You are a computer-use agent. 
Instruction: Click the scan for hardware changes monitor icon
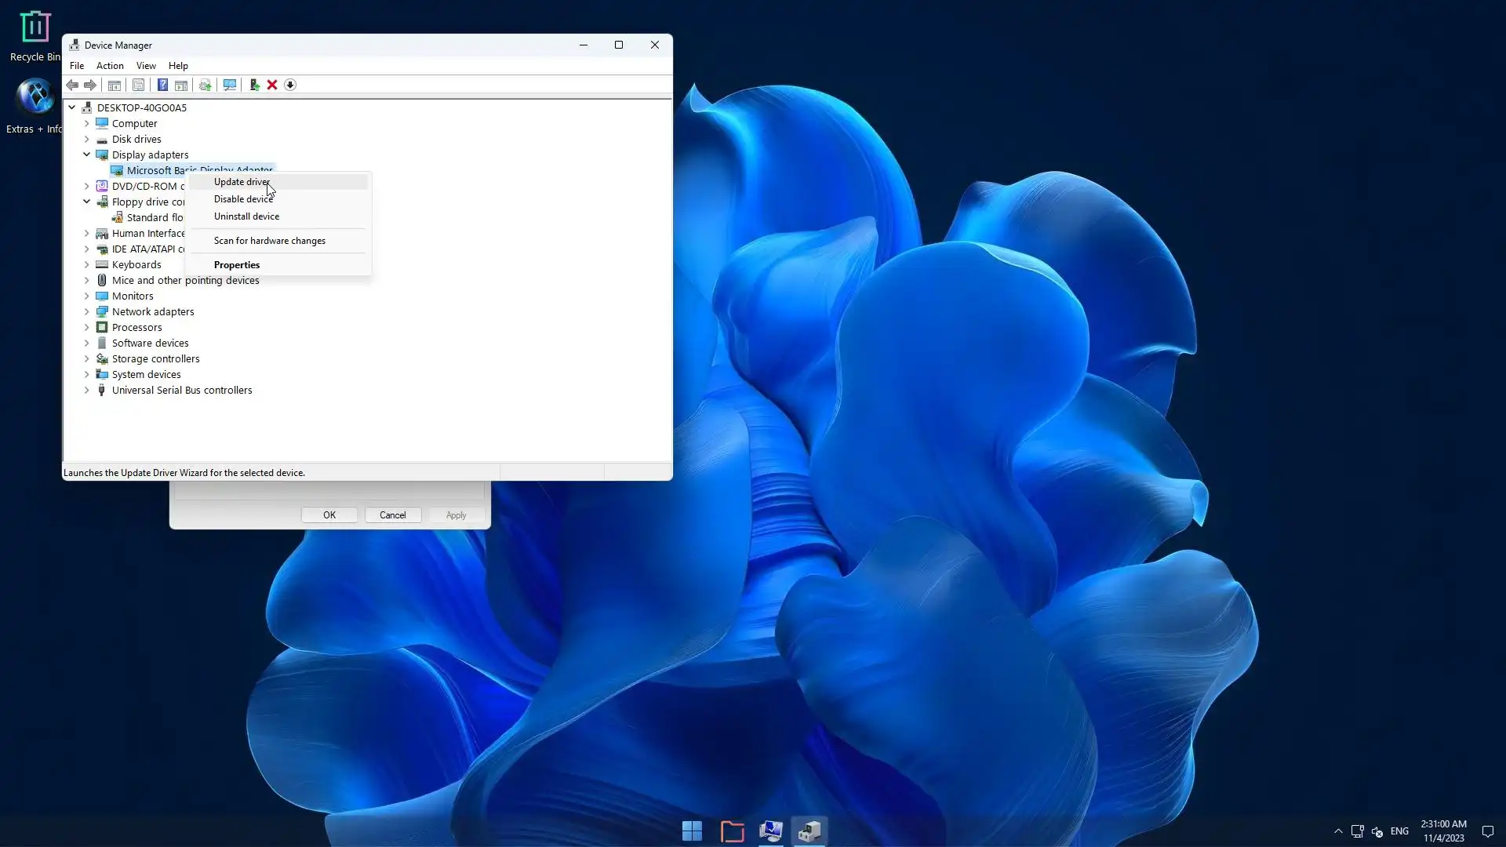point(229,85)
